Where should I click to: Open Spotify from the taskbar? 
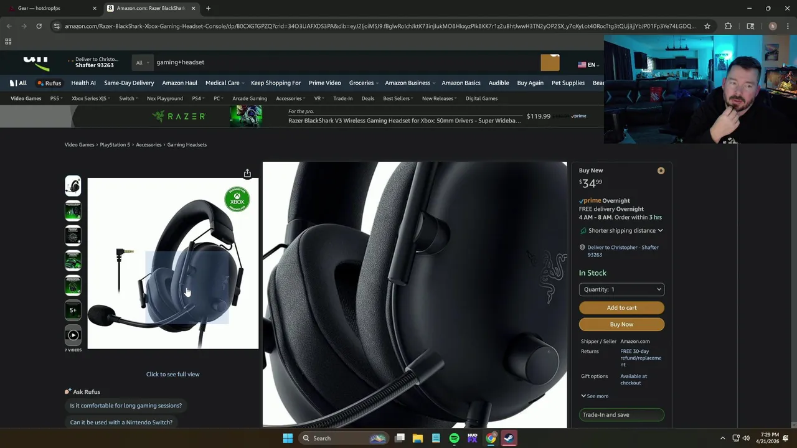(454, 438)
